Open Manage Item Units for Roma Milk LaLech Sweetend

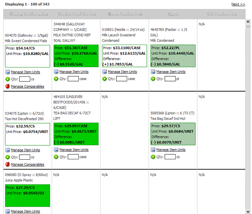tap(123, 72)
